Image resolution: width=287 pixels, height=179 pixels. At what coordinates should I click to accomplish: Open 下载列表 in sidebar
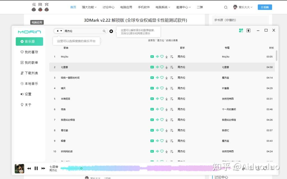(x=29, y=73)
